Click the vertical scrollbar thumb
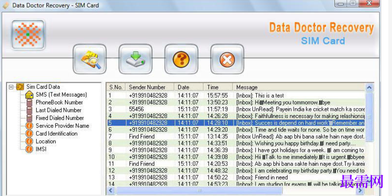The image size is (392, 196). click(x=369, y=117)
